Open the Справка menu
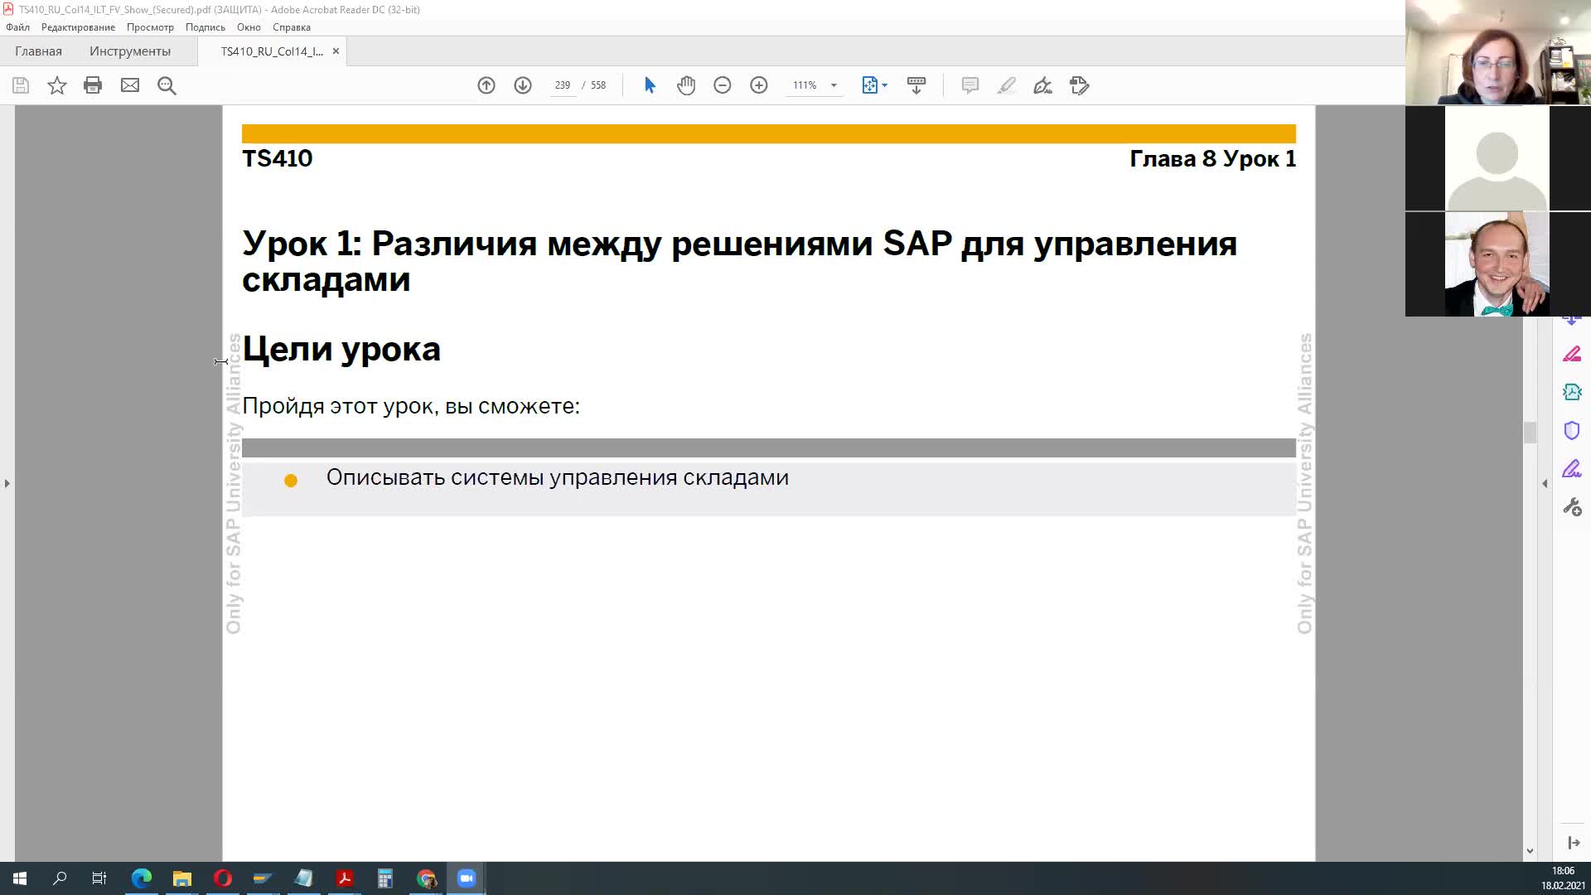The image size is (1591, 895). [292, 27]
